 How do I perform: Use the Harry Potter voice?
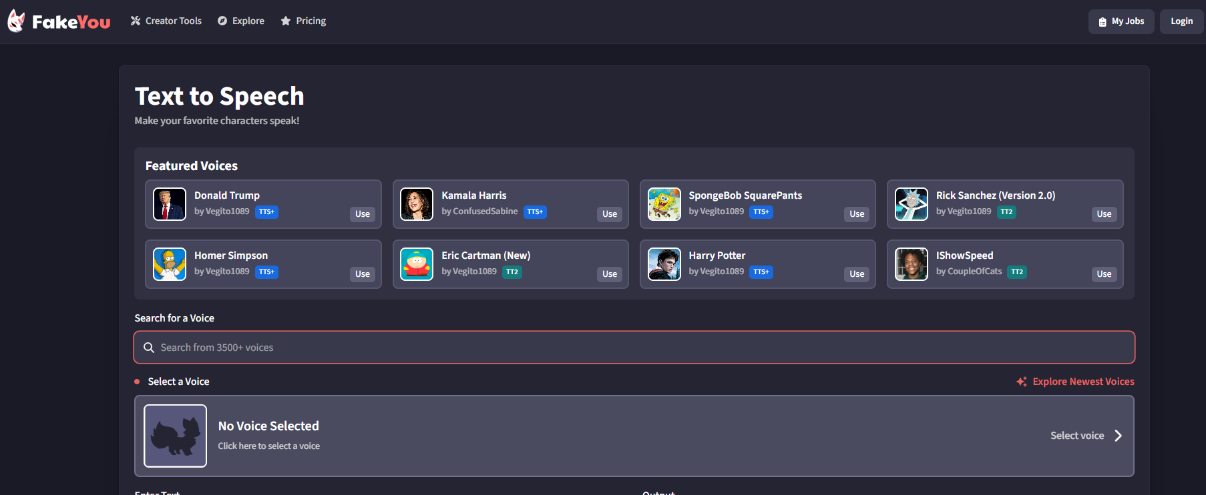(x=857, y=274)
